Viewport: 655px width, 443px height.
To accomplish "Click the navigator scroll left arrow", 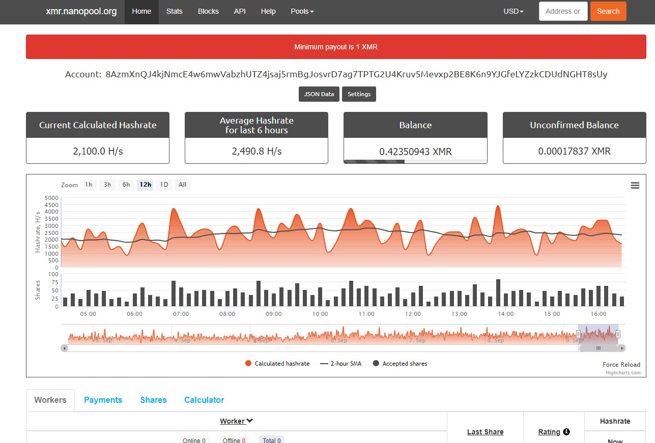I will click(64, 348).
